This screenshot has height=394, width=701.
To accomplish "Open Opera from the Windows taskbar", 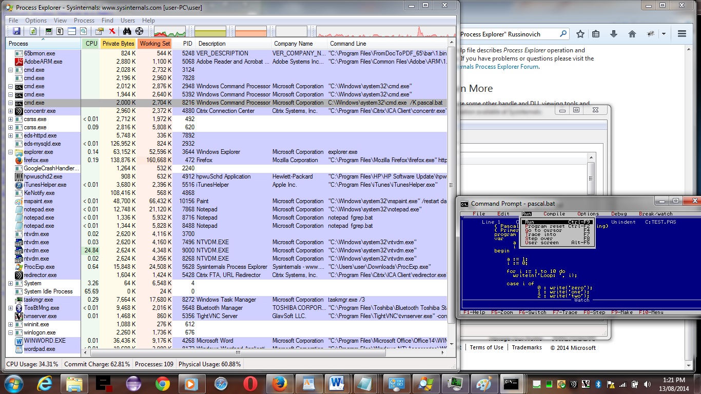I will [x=250, y=383].
